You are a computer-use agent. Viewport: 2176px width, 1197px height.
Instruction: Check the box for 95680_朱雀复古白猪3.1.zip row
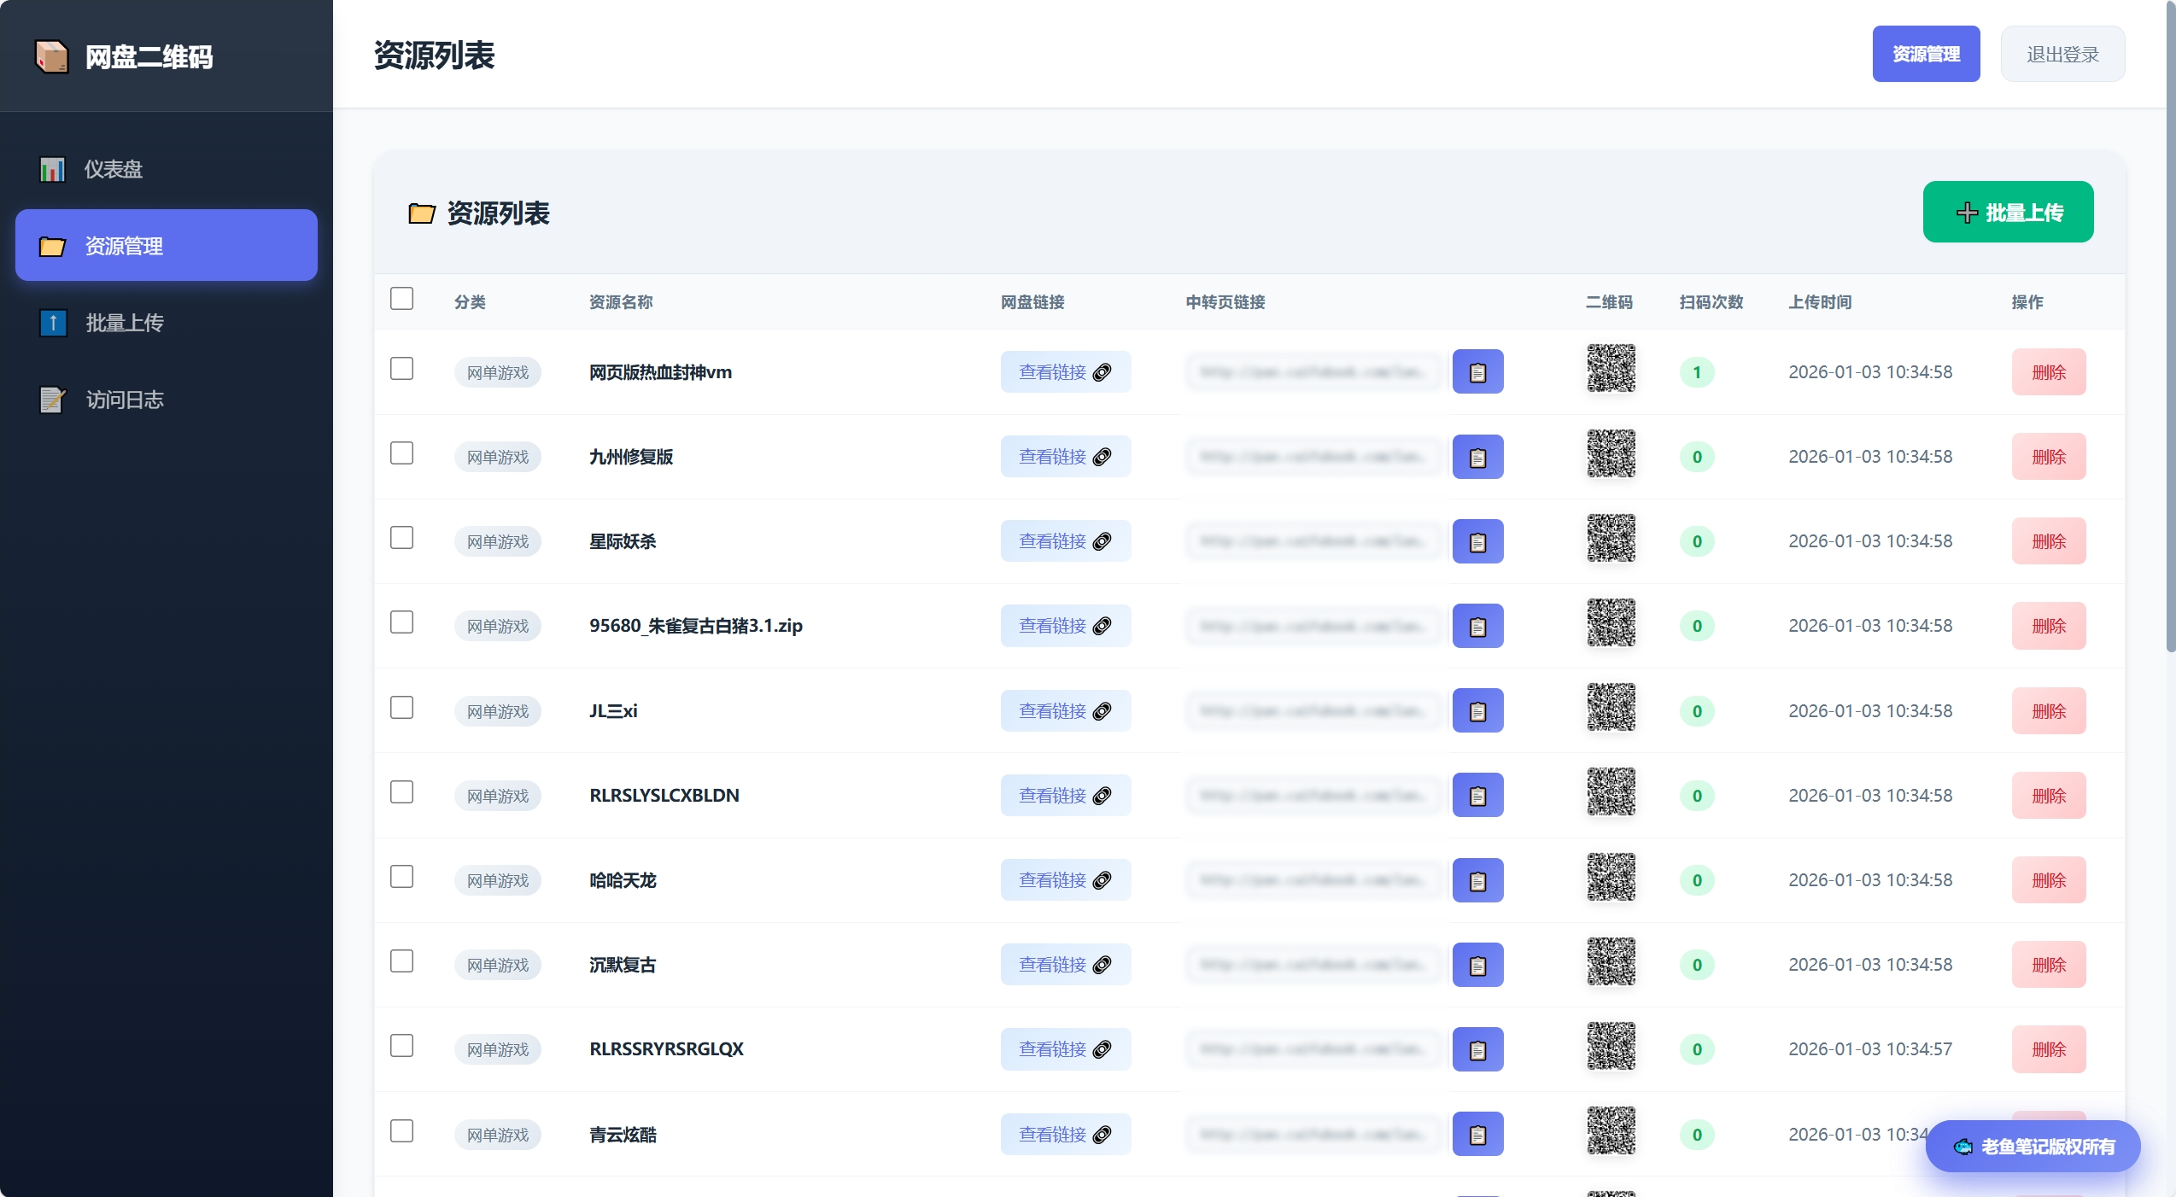coord(401,622)
